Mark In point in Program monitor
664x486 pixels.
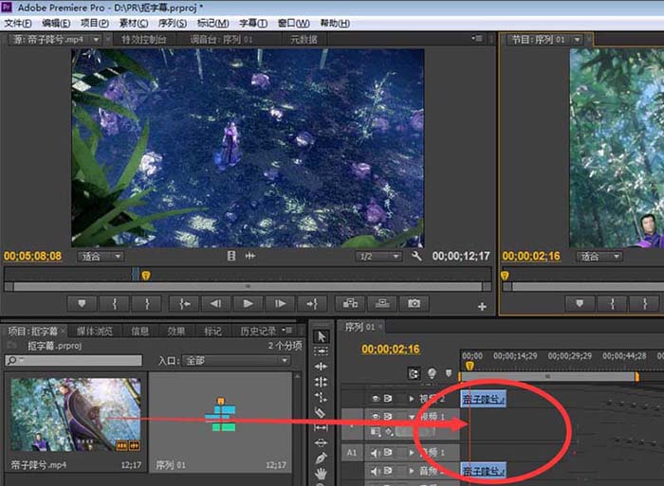[x=613, y=304]
